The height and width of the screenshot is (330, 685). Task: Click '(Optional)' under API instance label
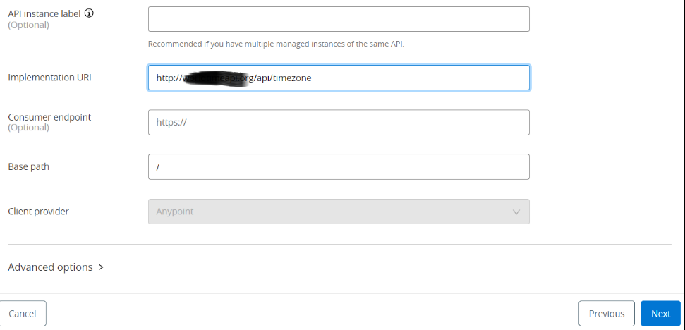[x=28, y=25]
